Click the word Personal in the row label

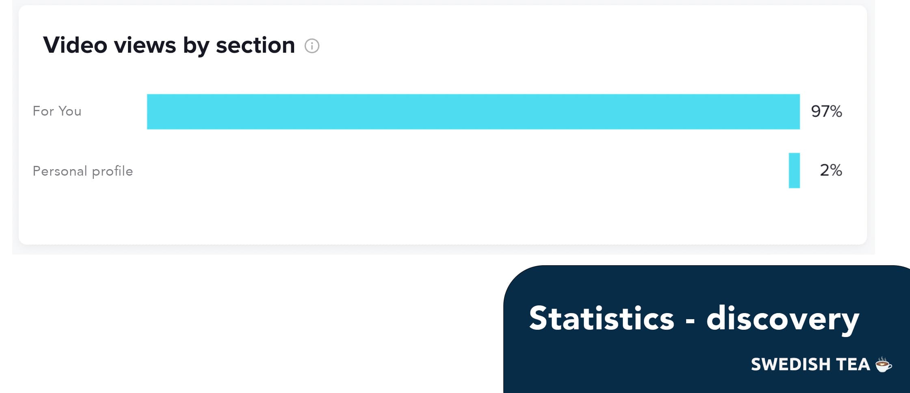click(x=60, y=171)
